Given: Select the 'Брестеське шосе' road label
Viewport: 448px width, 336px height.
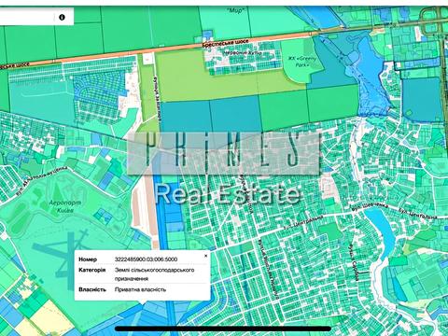Looking at the screenshot, I should pyautogui.click(x=226, y=43).
